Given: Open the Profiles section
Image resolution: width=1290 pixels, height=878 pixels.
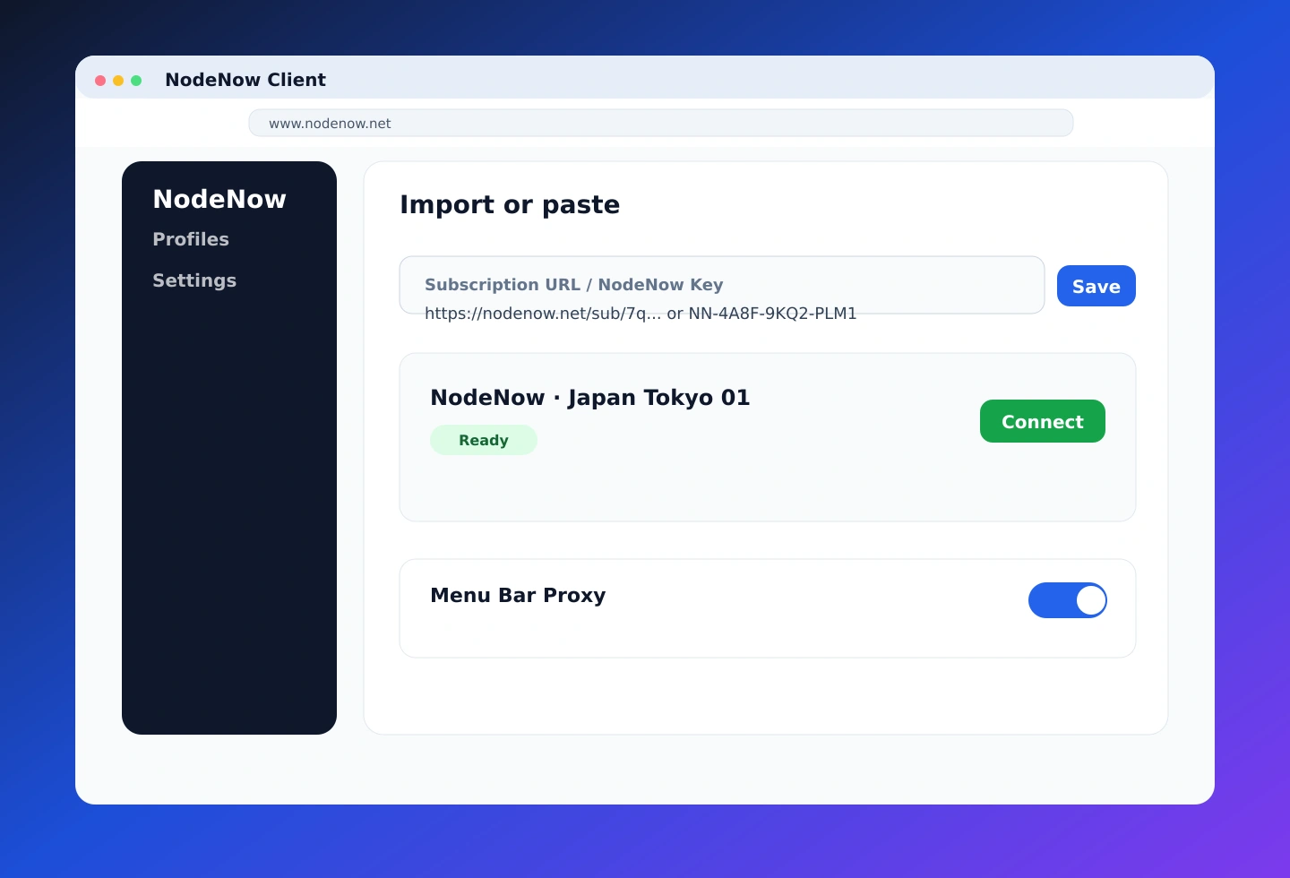Looking at the screenshot, I should (x=191, y=239).
